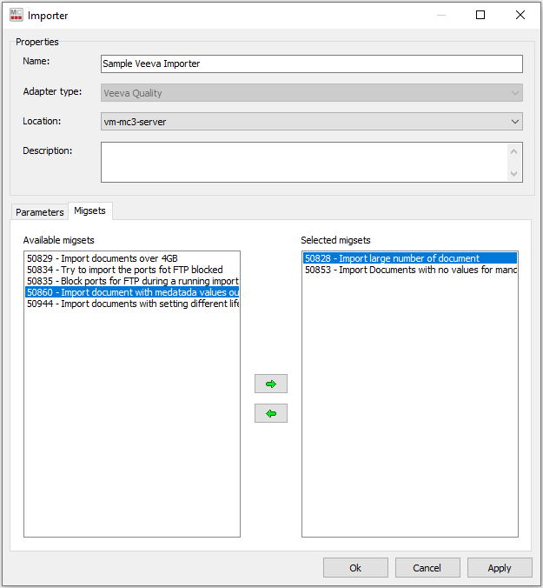Click the green left arrow to remove migset
543x588 pixels.
point(270,413)
